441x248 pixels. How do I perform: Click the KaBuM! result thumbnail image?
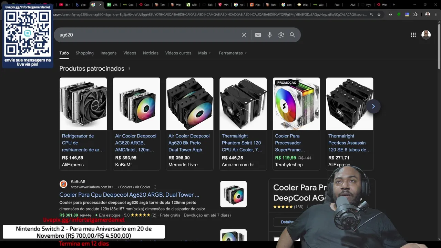coord(233,194)
